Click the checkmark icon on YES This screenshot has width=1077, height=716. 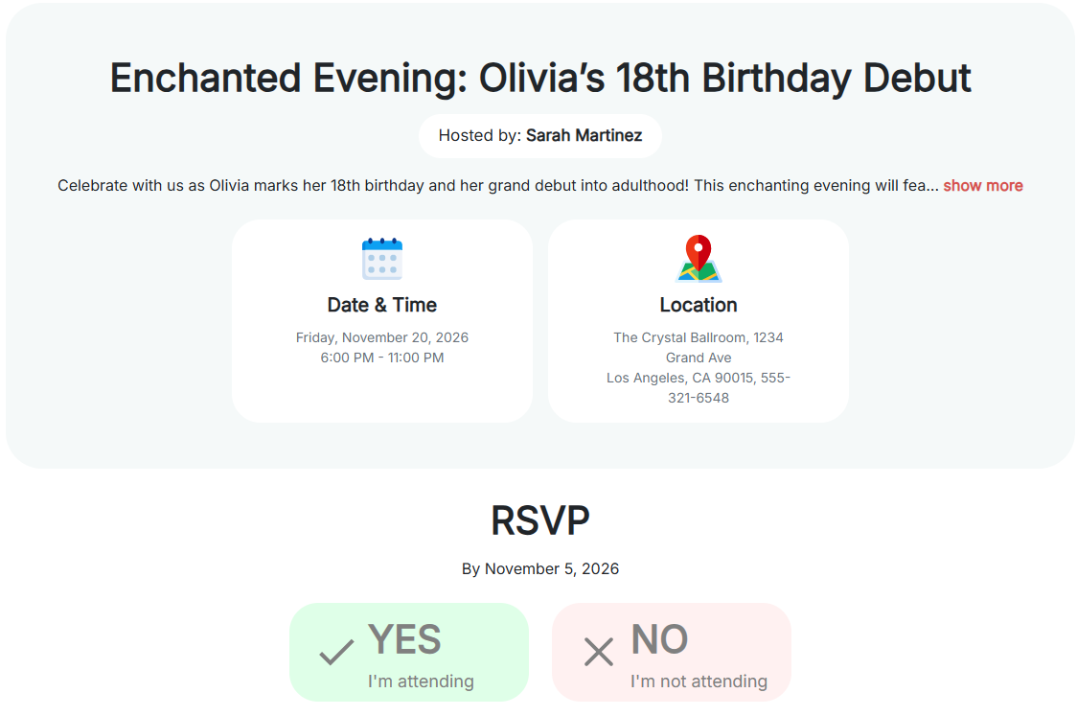(x=336, y=653)
